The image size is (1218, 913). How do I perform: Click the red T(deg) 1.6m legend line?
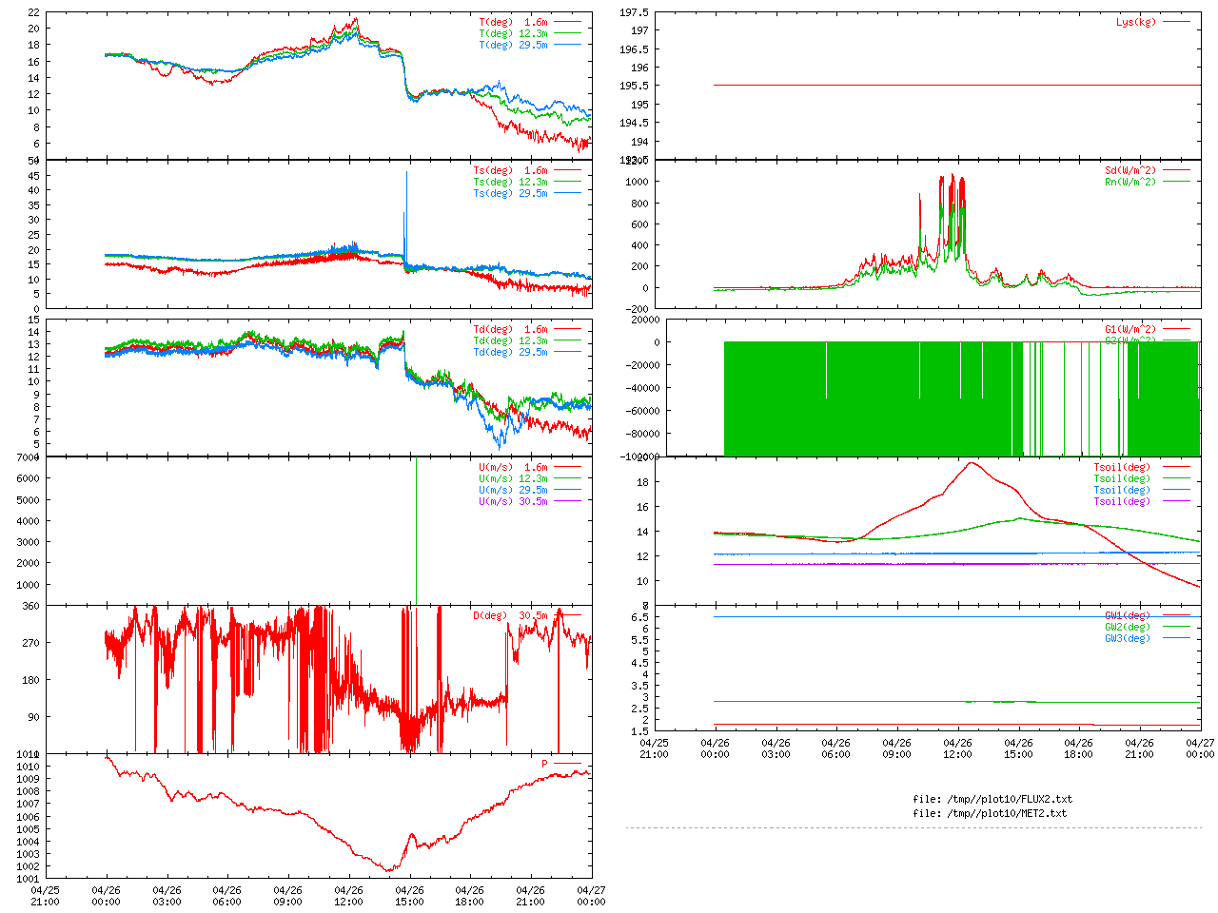click(x=567, y=22)
